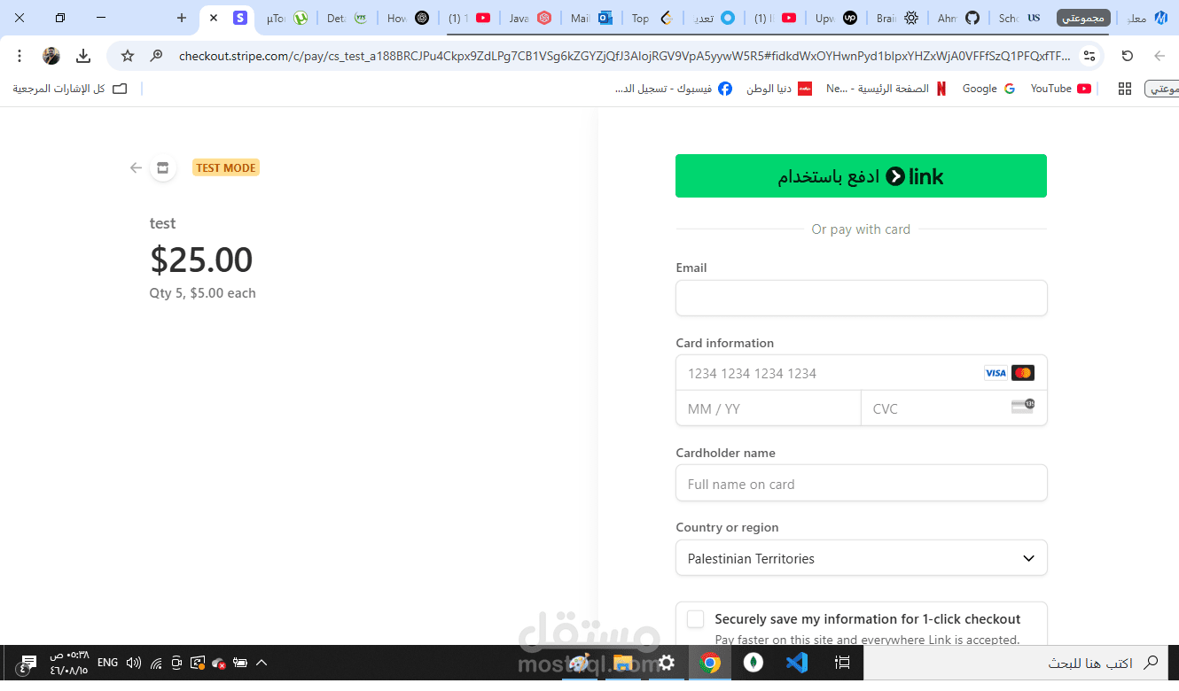This screenshot has width=1179, height=691.
Task: Click the Wi-Fi network tray icon
Action: click(156, 663)
